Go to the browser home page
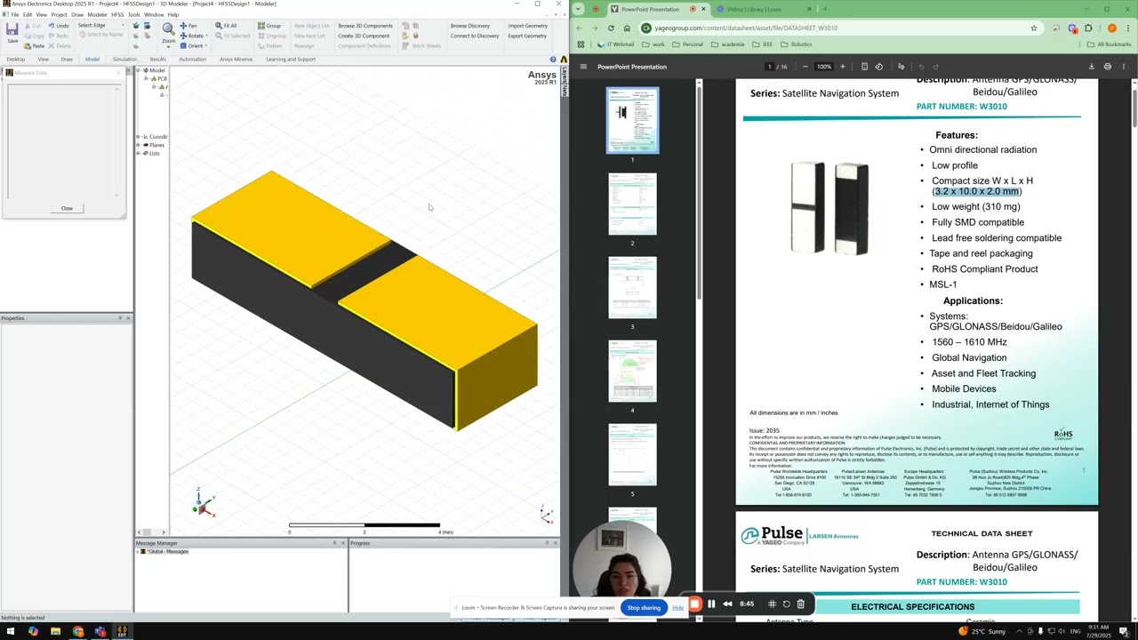The image size is (1138, 640). pos(627,28)
